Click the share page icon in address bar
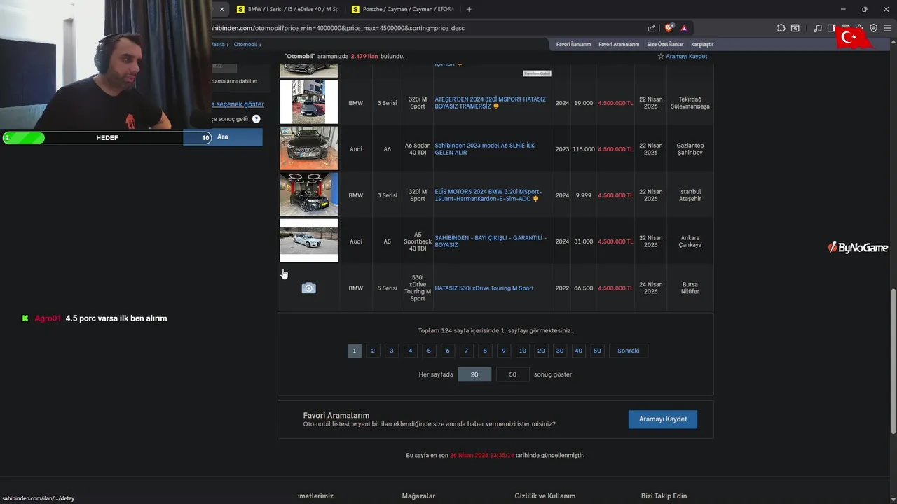This screenshot has width=897, height=504. click(x=652, y=28)
